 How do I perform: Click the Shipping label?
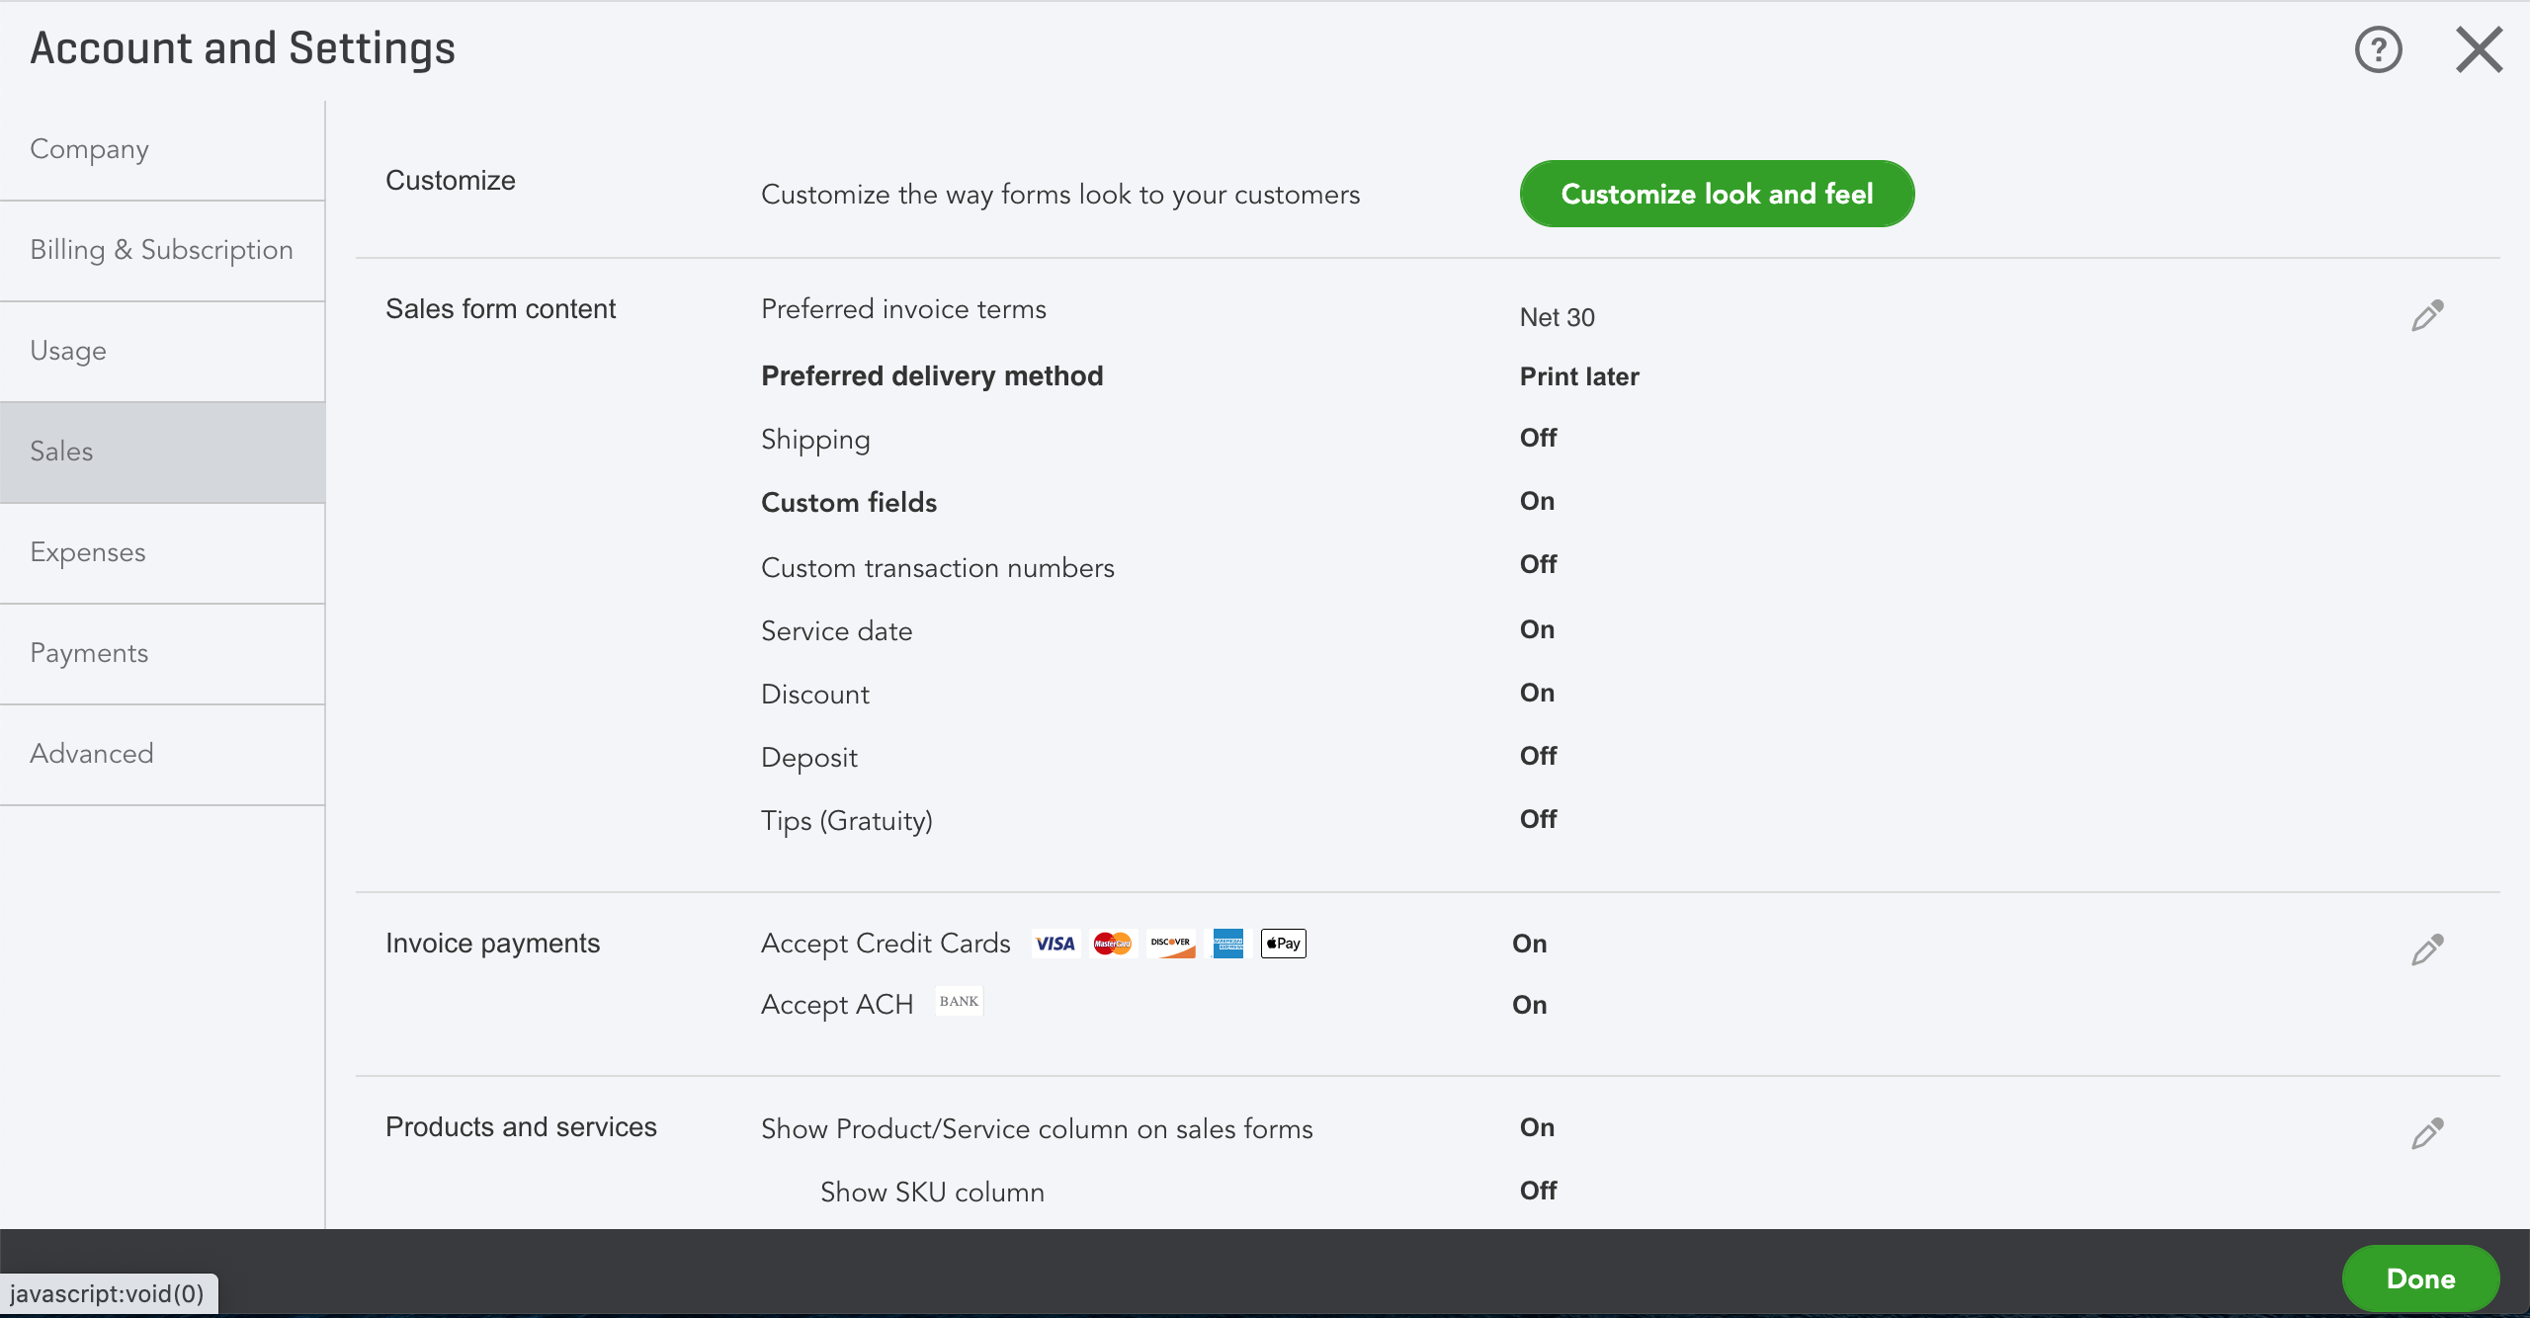click(x=815, y=440)
